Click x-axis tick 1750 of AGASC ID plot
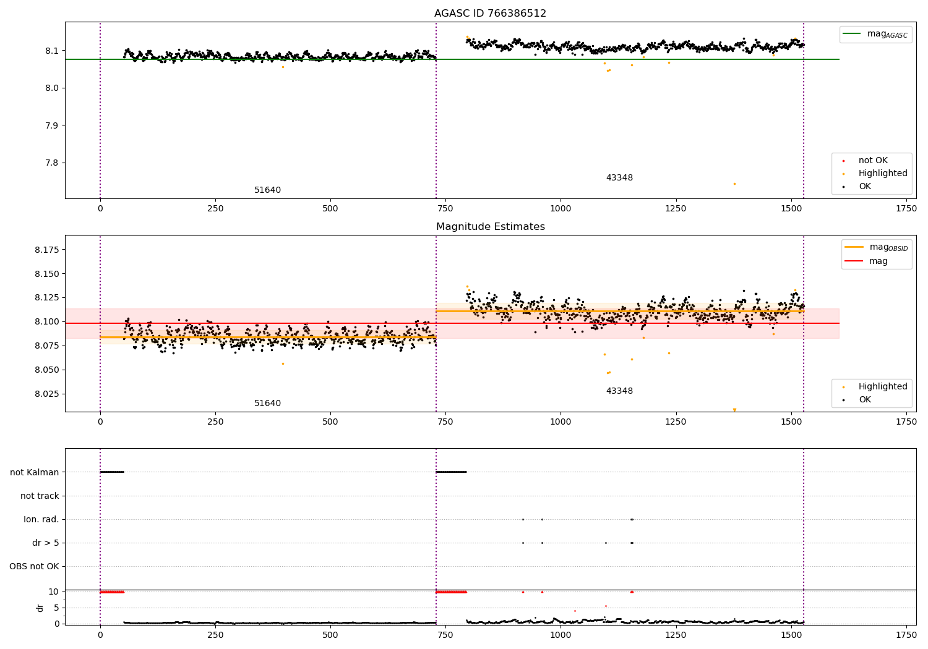 (x=906, y=208)
